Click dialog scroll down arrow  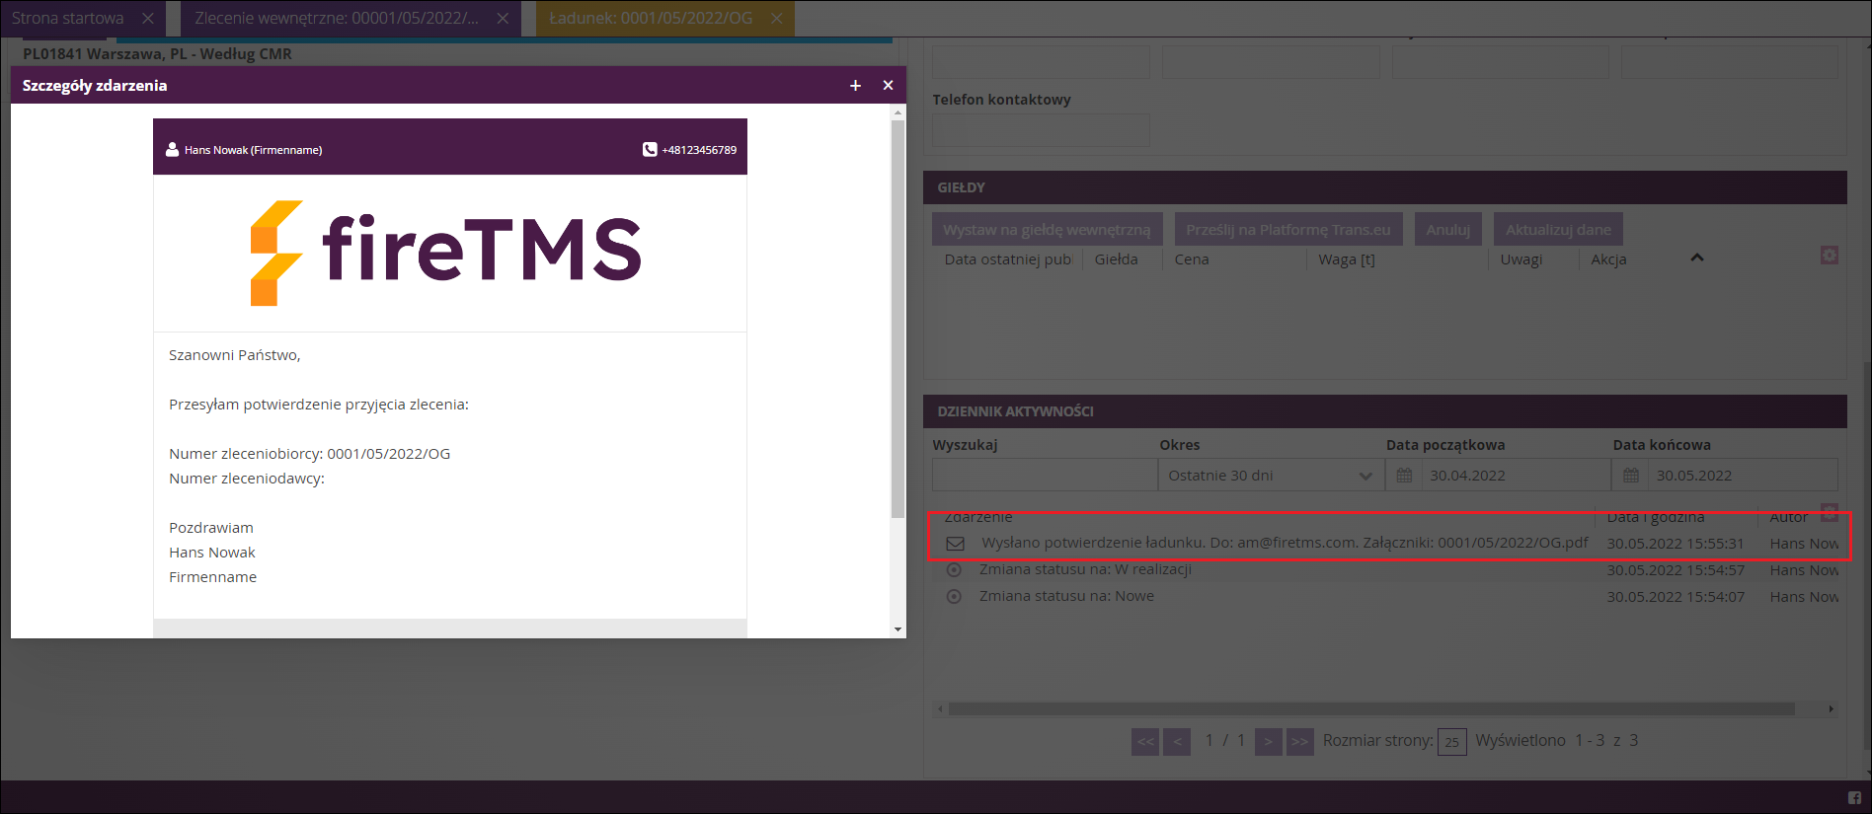897,629
